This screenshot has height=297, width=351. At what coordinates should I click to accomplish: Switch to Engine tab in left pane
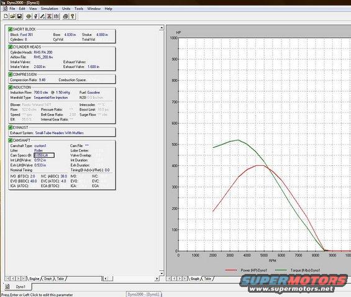coord(34,278)
